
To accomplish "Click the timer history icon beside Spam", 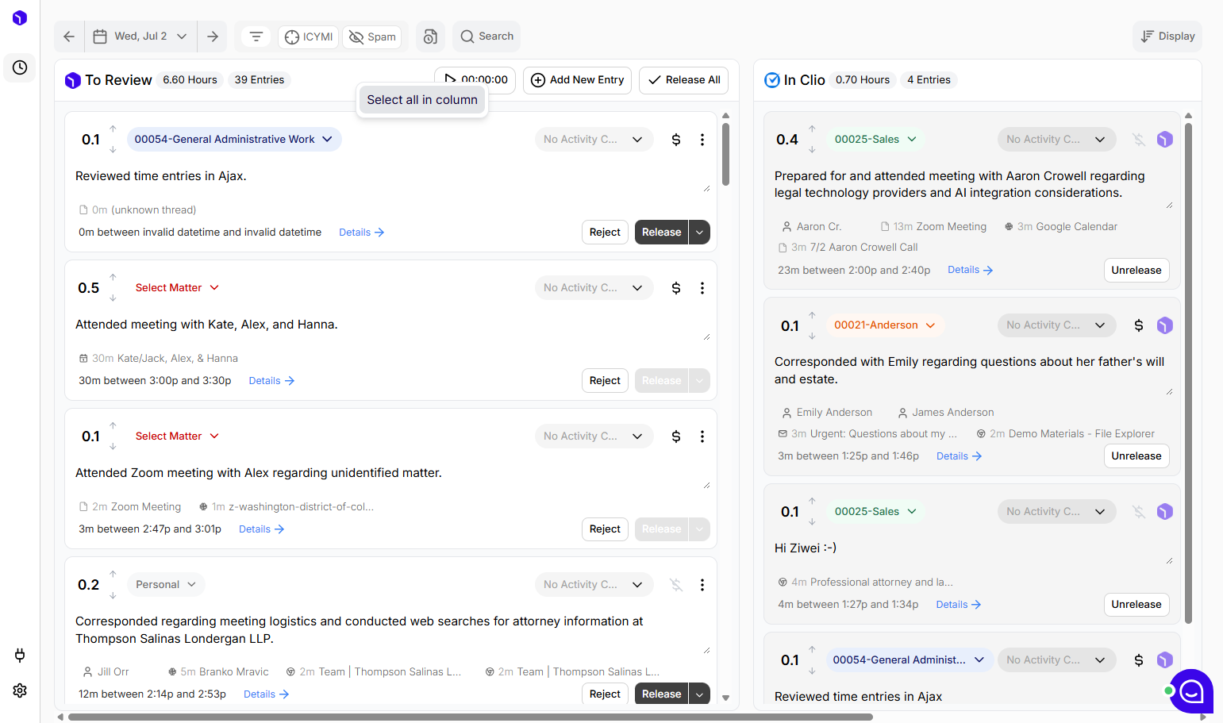I will pos(430,37).
